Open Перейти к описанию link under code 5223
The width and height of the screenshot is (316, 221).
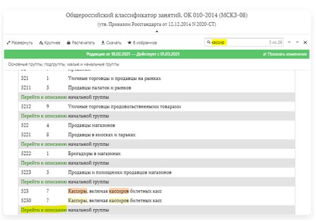pos(44,181)
